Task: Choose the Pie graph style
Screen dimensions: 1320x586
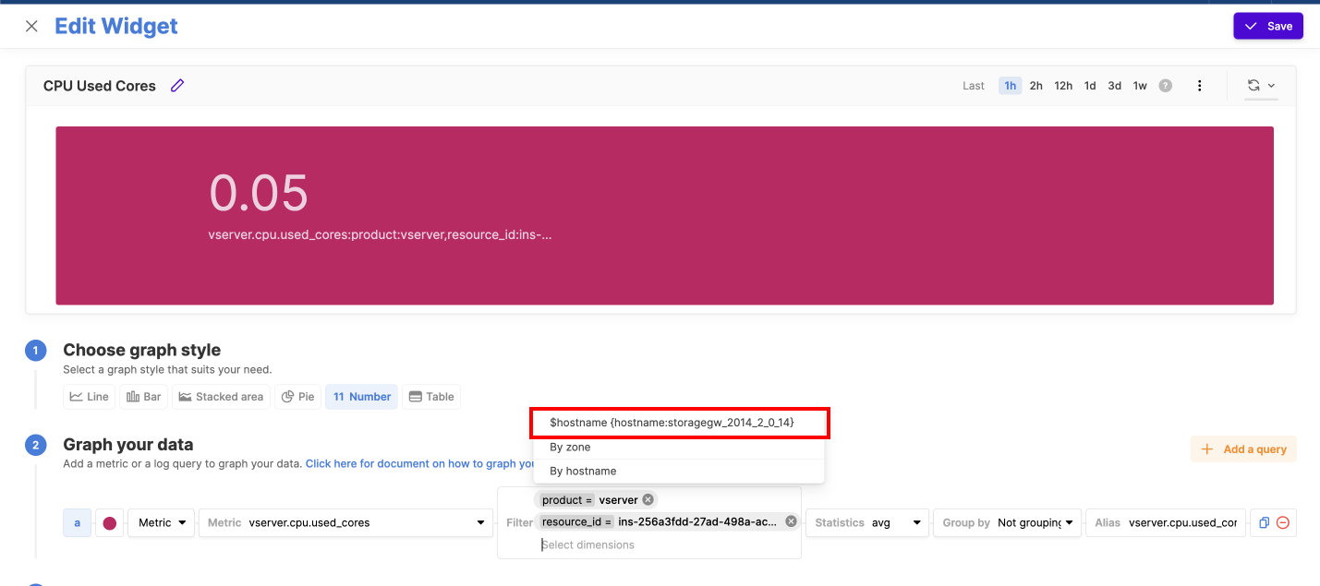Action: pyautogui.click(x=297, y=397)
